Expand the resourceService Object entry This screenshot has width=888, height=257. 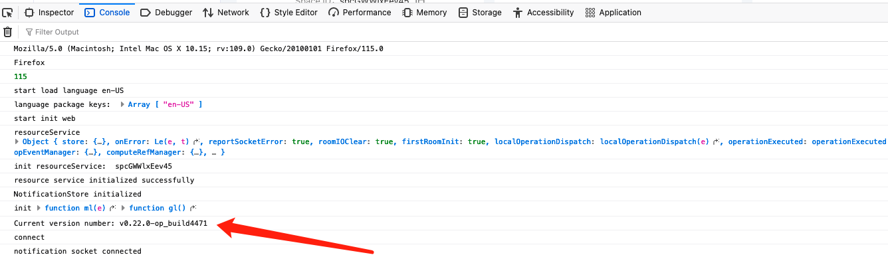pyautogui.click(x=17, y=141)
